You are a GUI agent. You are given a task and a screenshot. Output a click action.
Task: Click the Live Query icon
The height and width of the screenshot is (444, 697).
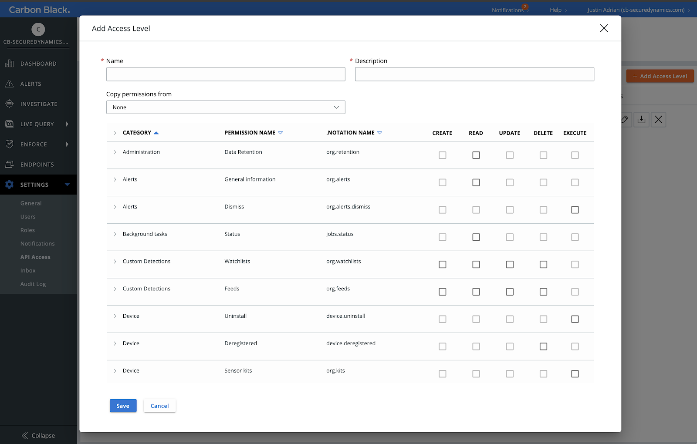click(10, 124)
